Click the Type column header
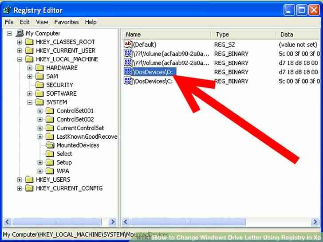 tap(243, 35)
